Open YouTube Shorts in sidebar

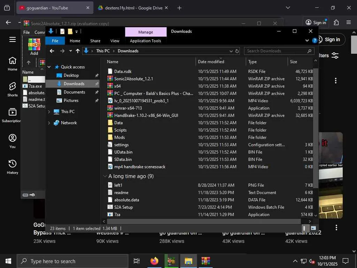click(12, 89)
